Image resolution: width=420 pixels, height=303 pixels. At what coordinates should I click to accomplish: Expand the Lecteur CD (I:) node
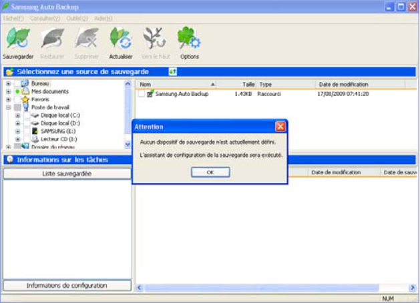pos(17,139)
